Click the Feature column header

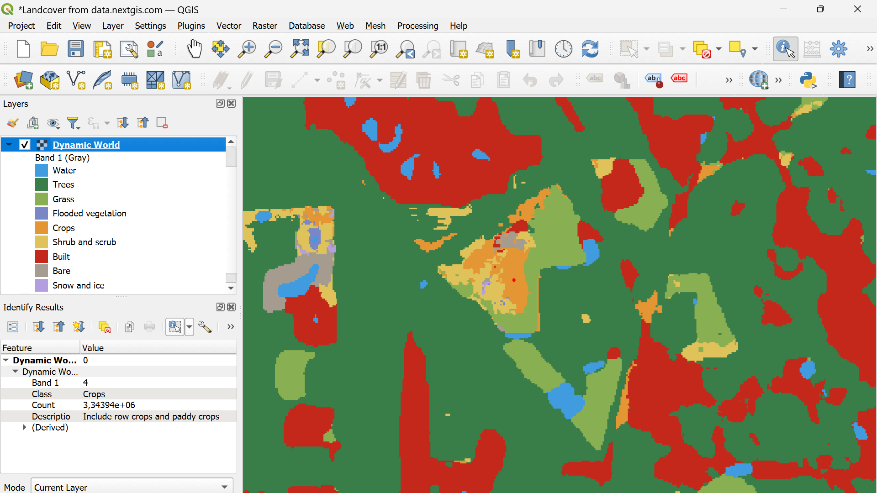click(x=40, y=348)
